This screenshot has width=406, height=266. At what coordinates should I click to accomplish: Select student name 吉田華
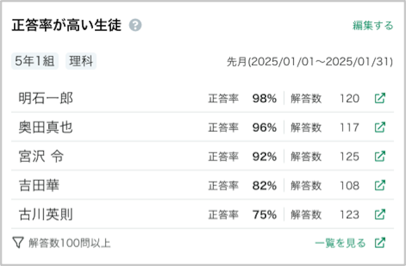coord(39,186)
